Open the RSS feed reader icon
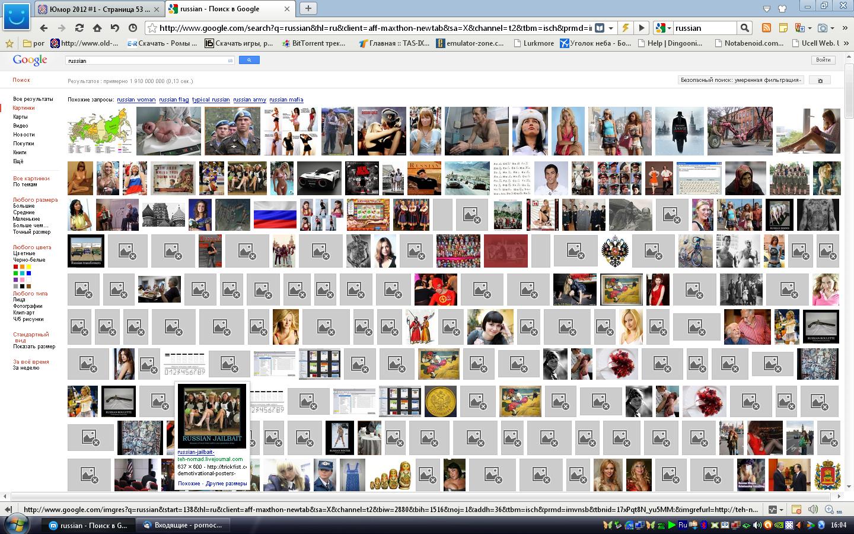 pyautogui.click(x=767, y=28)
